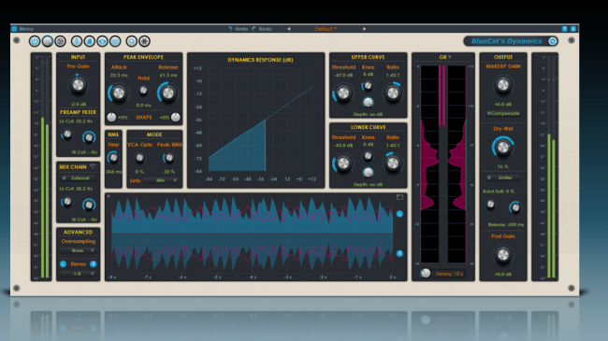Viewport: 608px width, 341px height.
Task: Click the vertical bar meters toolbar icon
Action: tap(77, 41)
